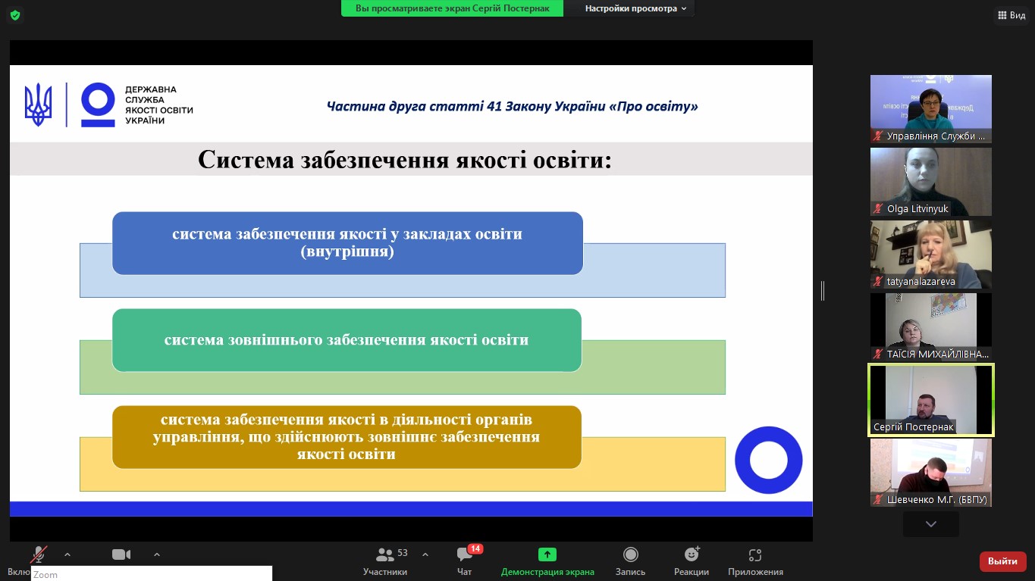Expand video options chevron next to camera
The height and width of the screenshot is (581, 1035).
coord(157,554)
